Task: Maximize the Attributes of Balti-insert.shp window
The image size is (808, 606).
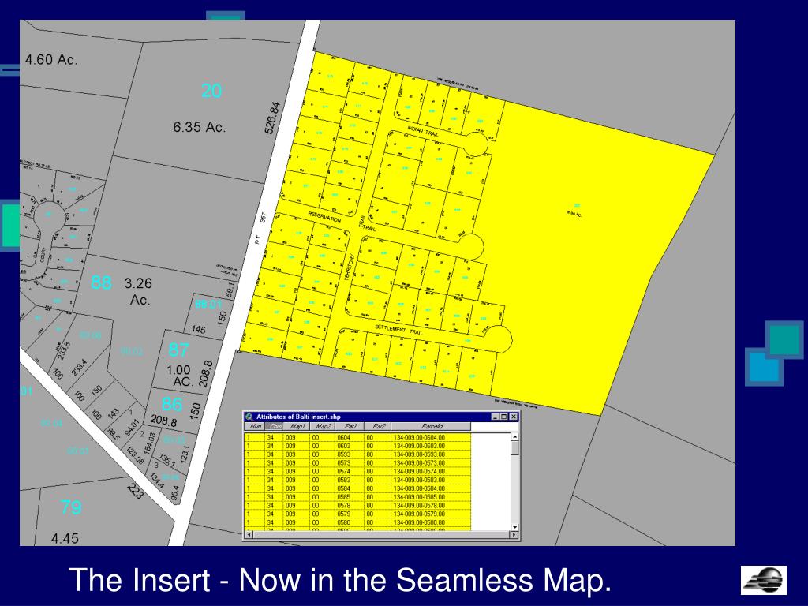Action: coord(504,417)
